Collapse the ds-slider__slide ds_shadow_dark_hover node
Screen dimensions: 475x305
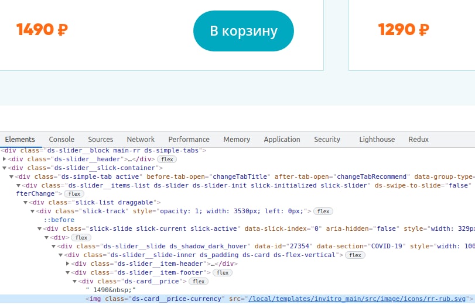coord(53,246)
